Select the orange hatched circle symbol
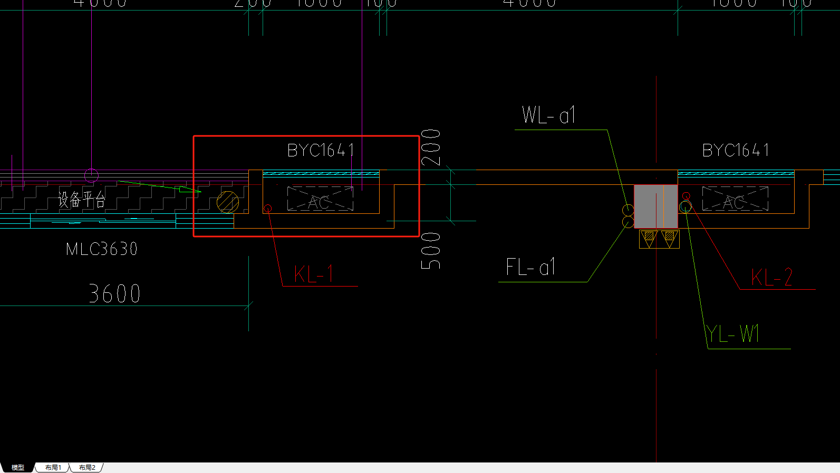This screenshot has width=840, height=473. (x=228, y=202)
